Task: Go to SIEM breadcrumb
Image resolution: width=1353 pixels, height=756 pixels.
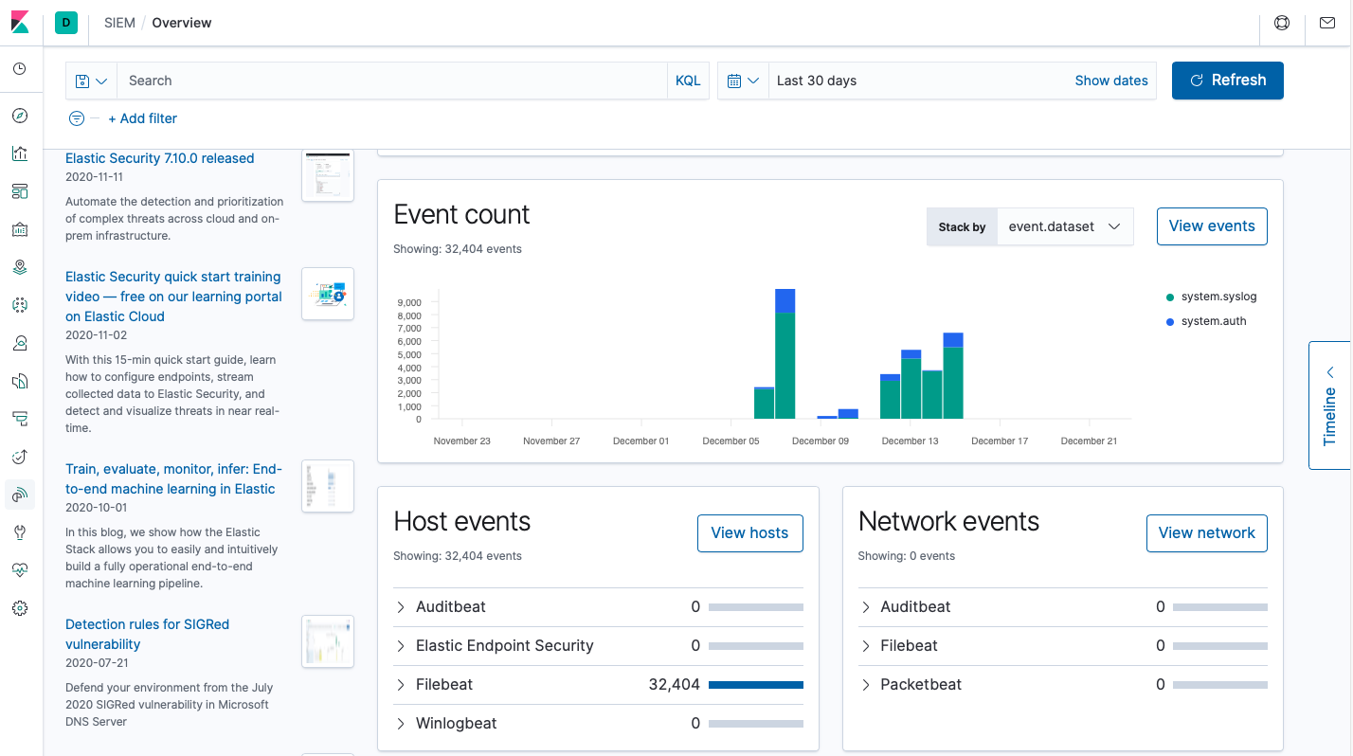Action: pyautogui.click(x=120, y=23)
